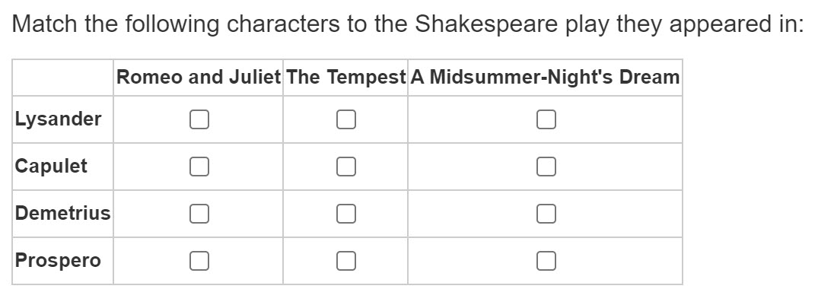Tick Capulet for A Midsummer-Night's Dream
The width and height of the screenshot is (818, 308).
pyautogui.click(x=545, y=167)
